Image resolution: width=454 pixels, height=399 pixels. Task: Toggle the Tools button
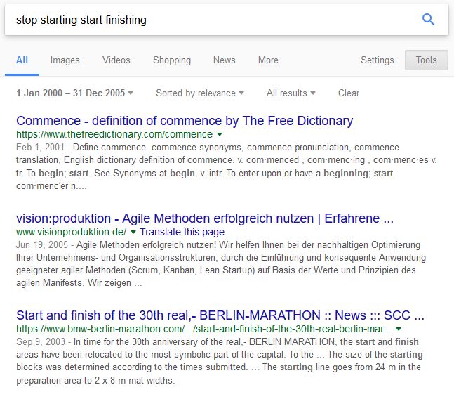426,60
